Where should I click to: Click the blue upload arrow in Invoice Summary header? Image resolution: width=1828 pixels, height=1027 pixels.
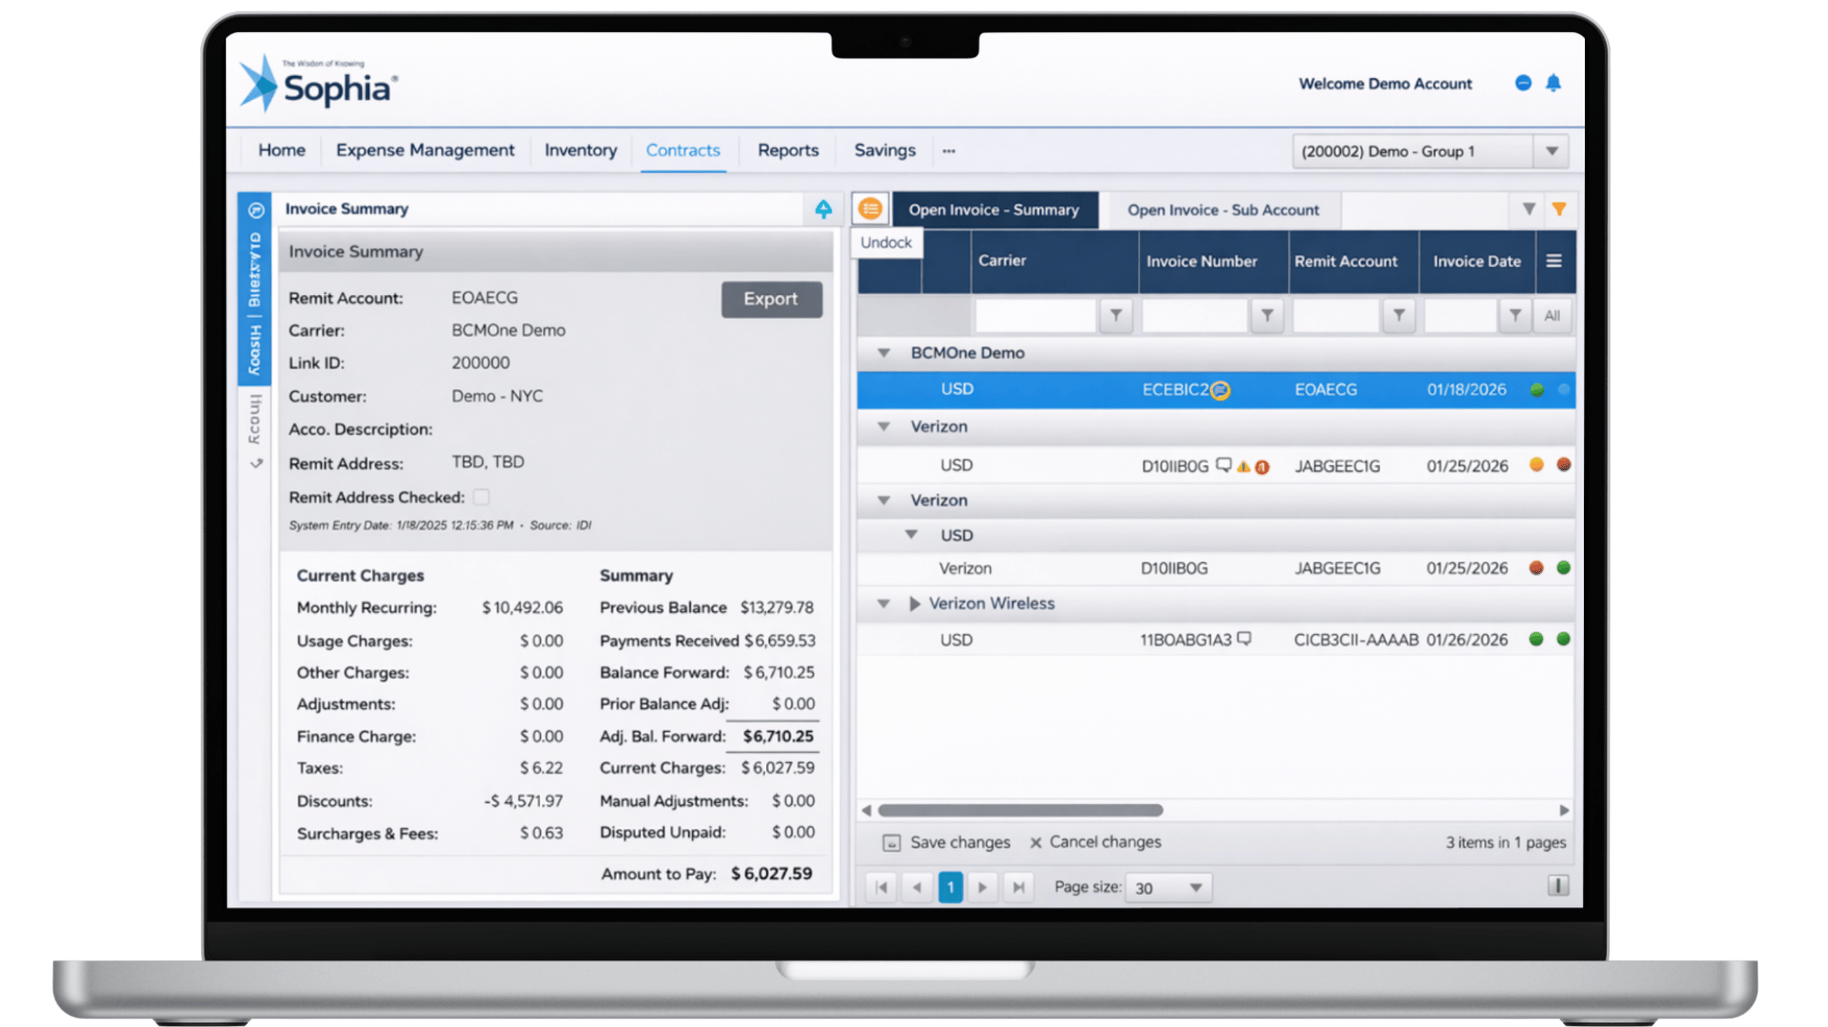[x=824, y=209]
